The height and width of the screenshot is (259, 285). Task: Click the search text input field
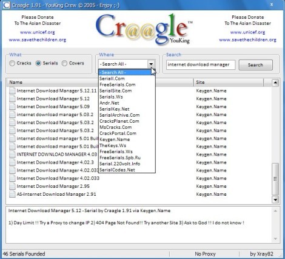coord(201,65)
